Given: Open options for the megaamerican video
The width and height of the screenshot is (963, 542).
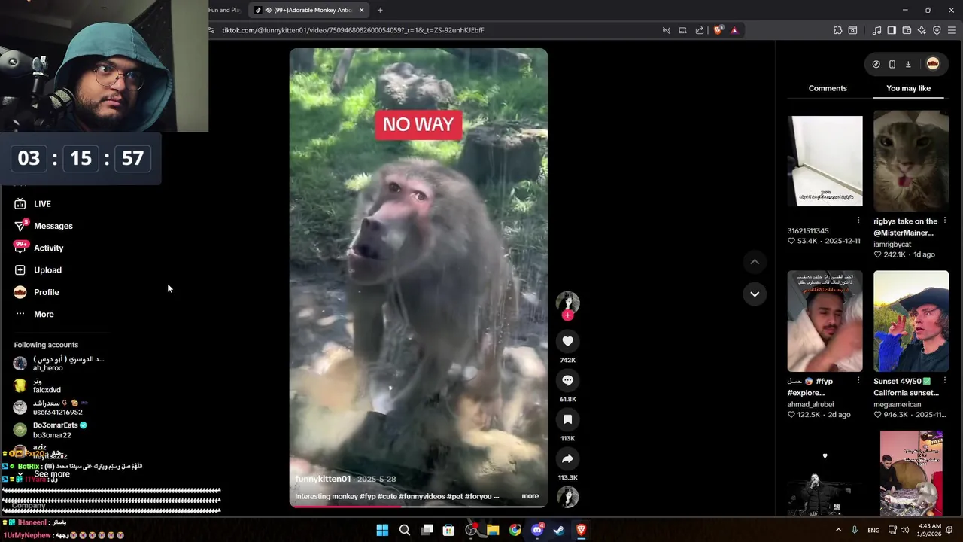Looking at the screenshot, I should tap(944, 382).
